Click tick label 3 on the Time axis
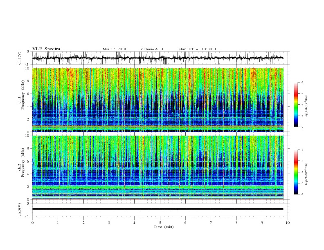This screenshot has width=324, height=250. click(109, 223)
